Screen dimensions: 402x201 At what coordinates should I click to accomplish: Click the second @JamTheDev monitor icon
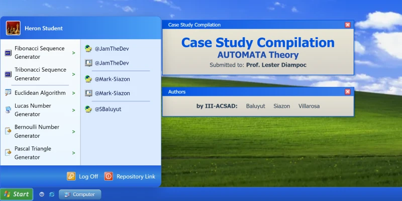coord(88,63)
